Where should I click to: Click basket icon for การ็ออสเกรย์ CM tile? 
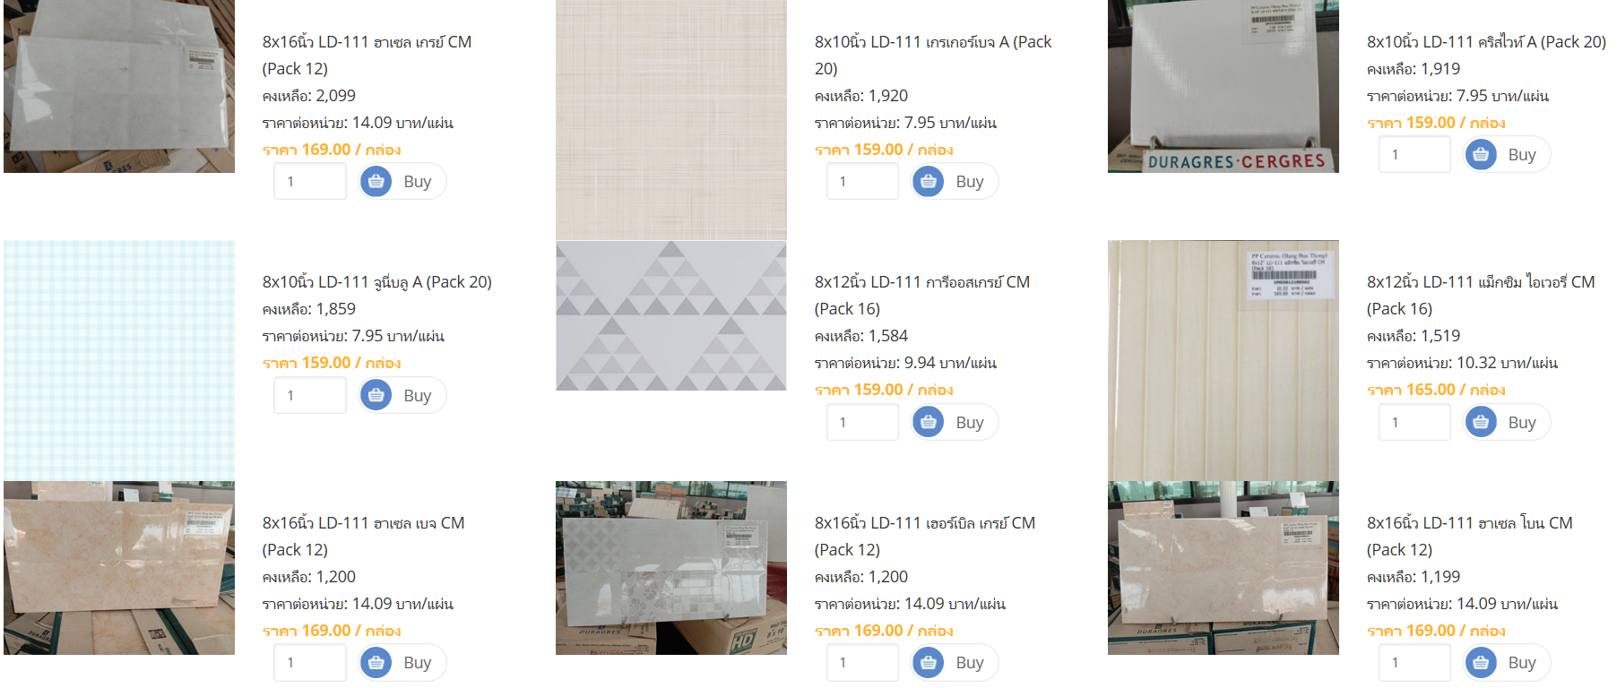[929, 422]
